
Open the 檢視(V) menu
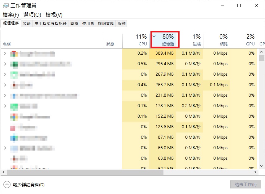pyautogui.click(x=54, y=15)
